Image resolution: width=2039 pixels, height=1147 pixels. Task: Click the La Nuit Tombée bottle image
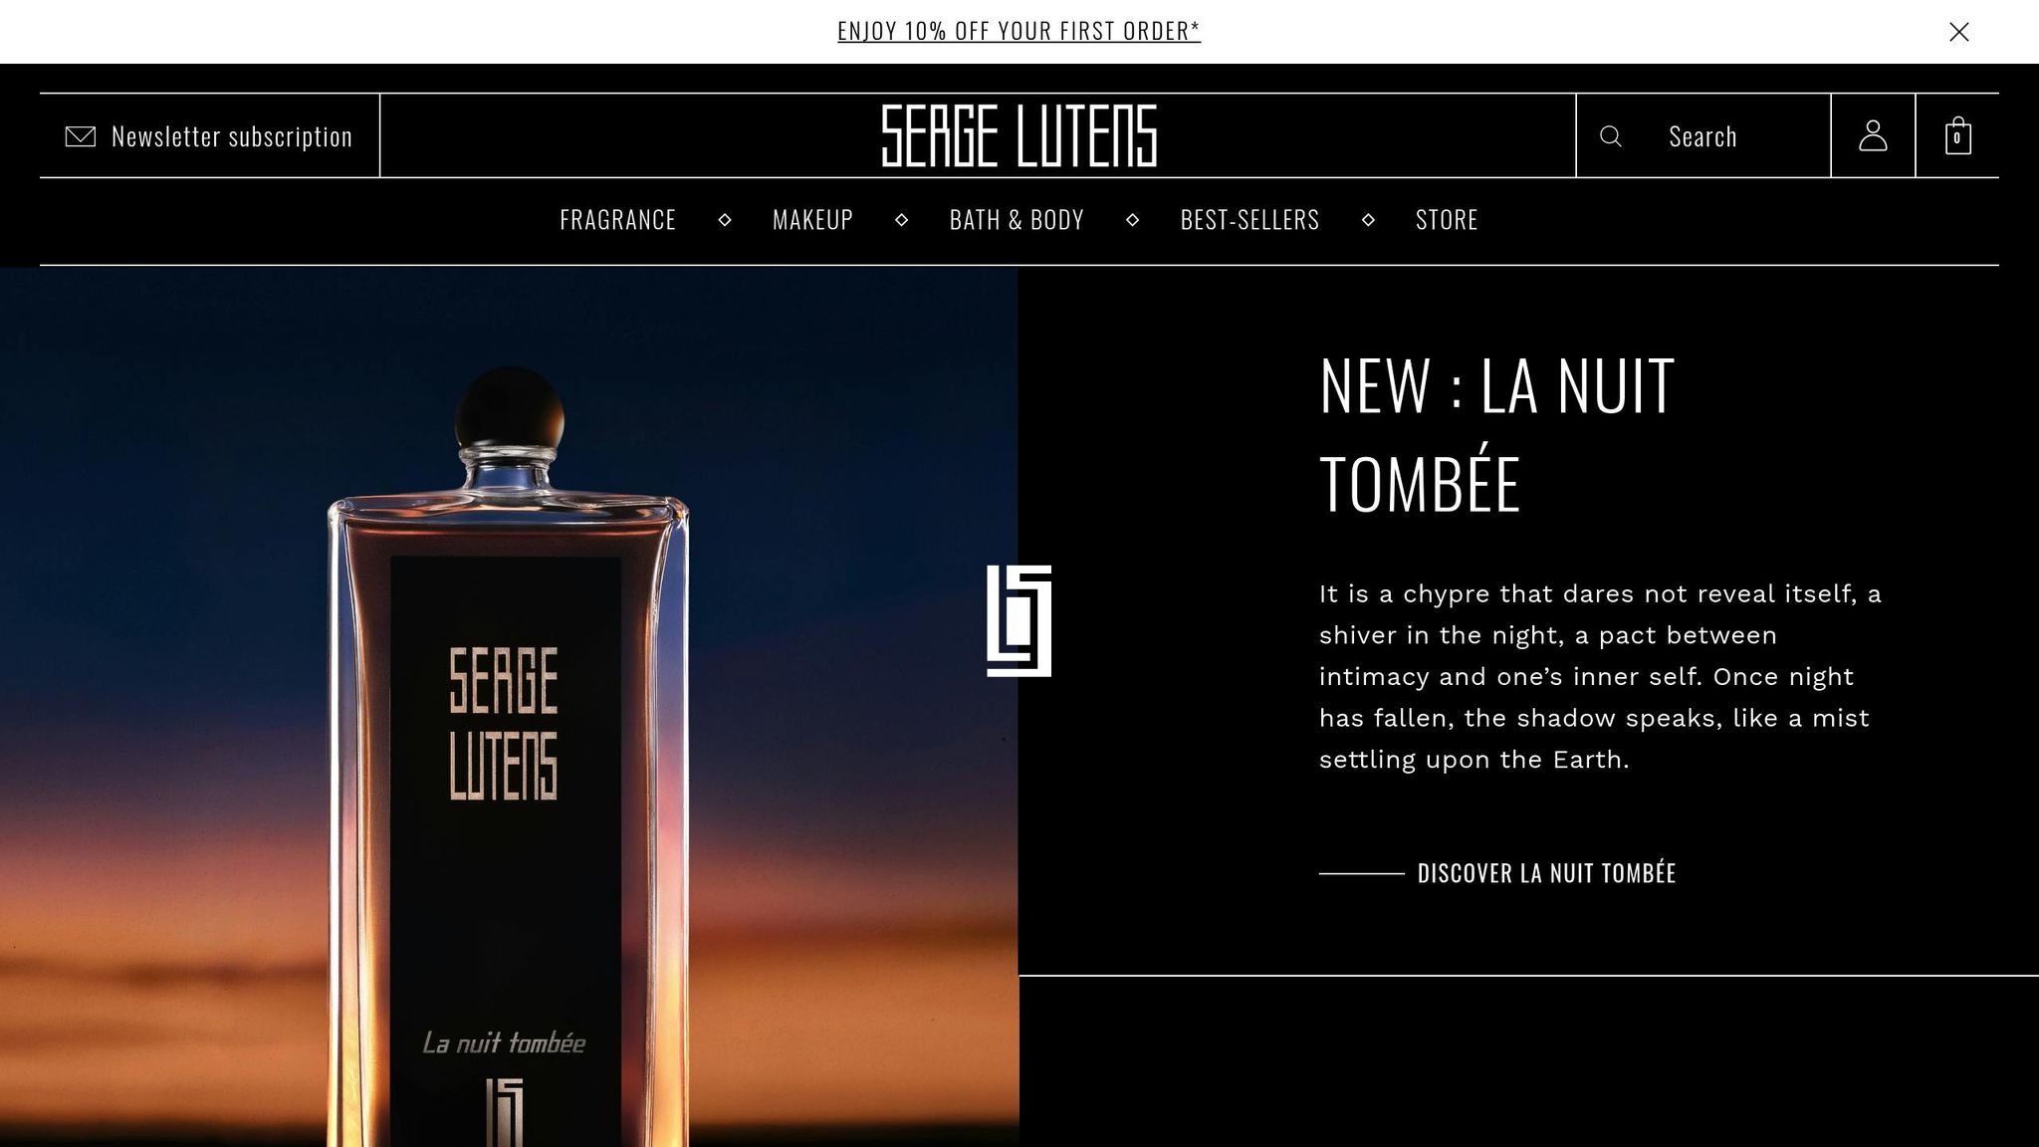click(508, 757)
